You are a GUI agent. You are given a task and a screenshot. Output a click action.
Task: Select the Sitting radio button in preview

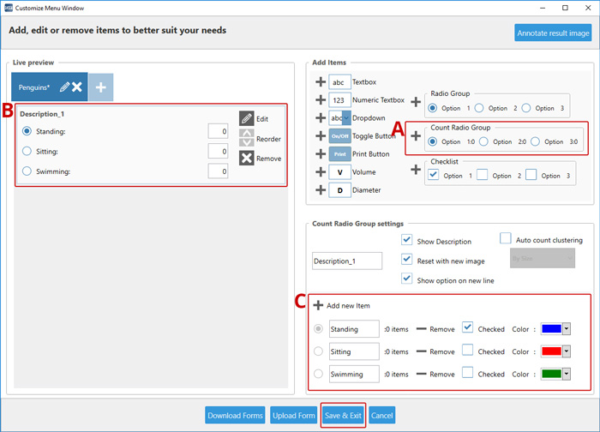pos(27,151)
